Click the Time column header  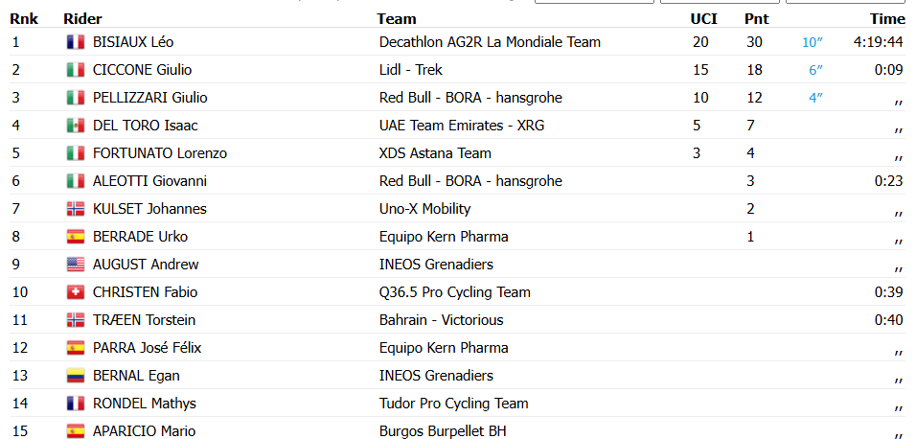click(886, 19)
